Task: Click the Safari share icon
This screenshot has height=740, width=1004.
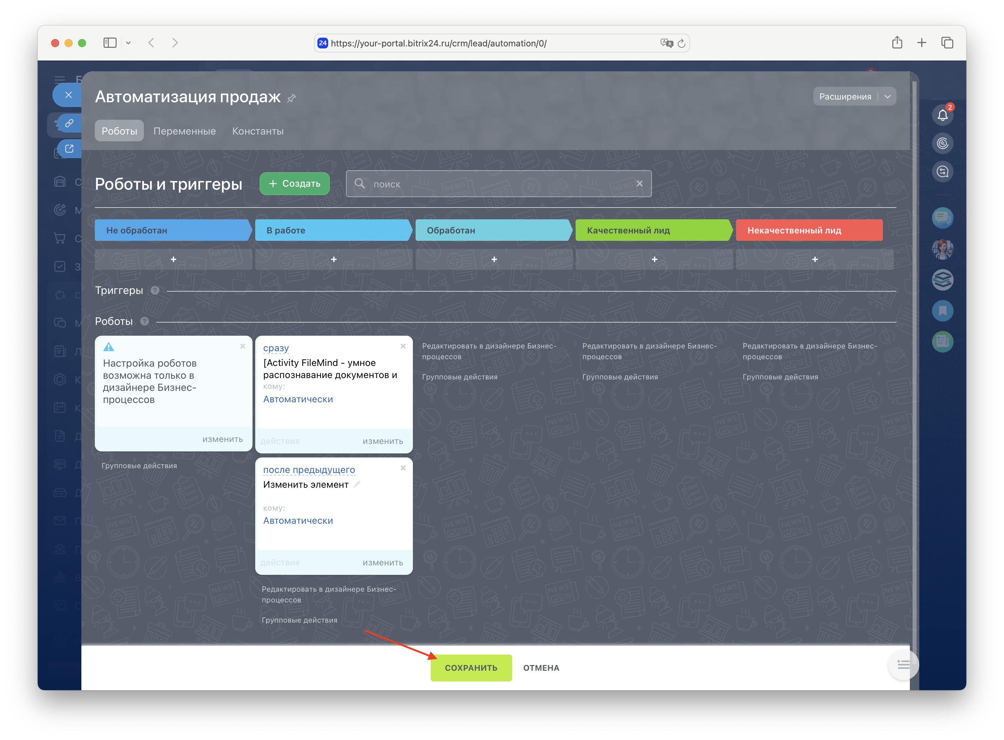Action: click(897, 43)
